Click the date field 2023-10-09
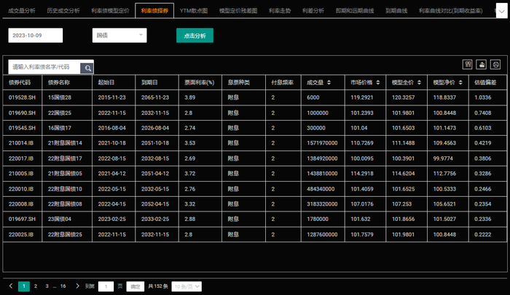 coord(36,36)
